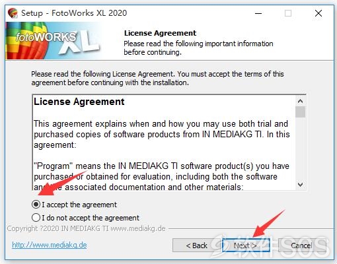Click the scrollbar track below the thumb
Screen dimensions: 337x264
pyautogui.click(x=300, y=148)
